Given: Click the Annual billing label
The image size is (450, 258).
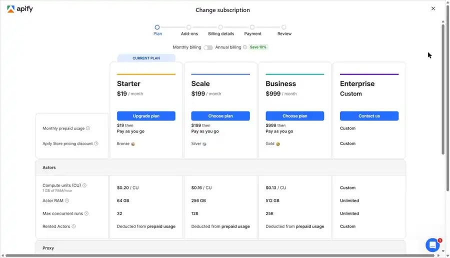Looking at the screenshot, I should click(x=228, y=47).
